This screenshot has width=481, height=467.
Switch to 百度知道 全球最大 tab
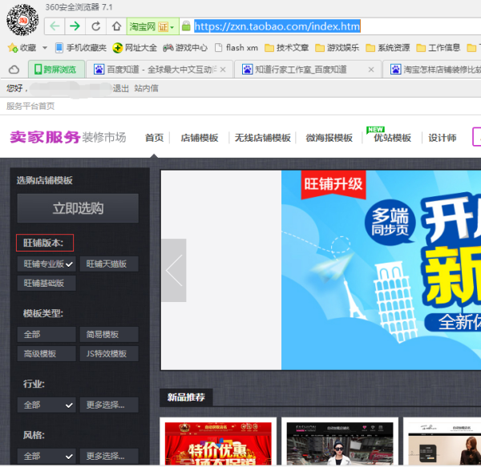click(x=159, y=70)
